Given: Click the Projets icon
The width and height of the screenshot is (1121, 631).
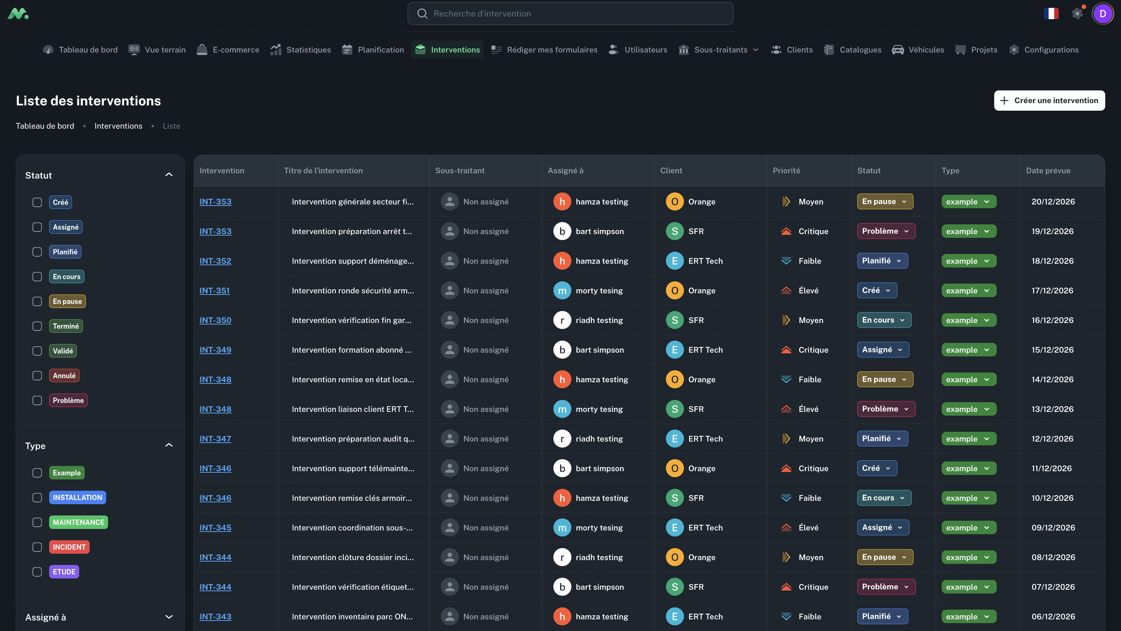Looking at the screenshot, I should (x=960, y=50).
